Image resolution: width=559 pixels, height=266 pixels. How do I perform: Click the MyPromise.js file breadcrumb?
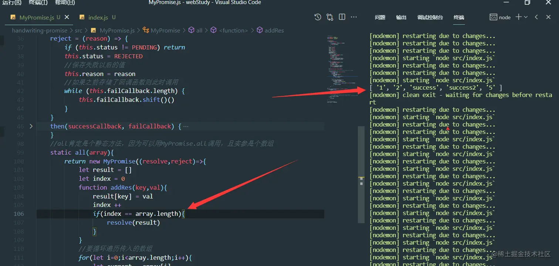click(x=113, y=30)
